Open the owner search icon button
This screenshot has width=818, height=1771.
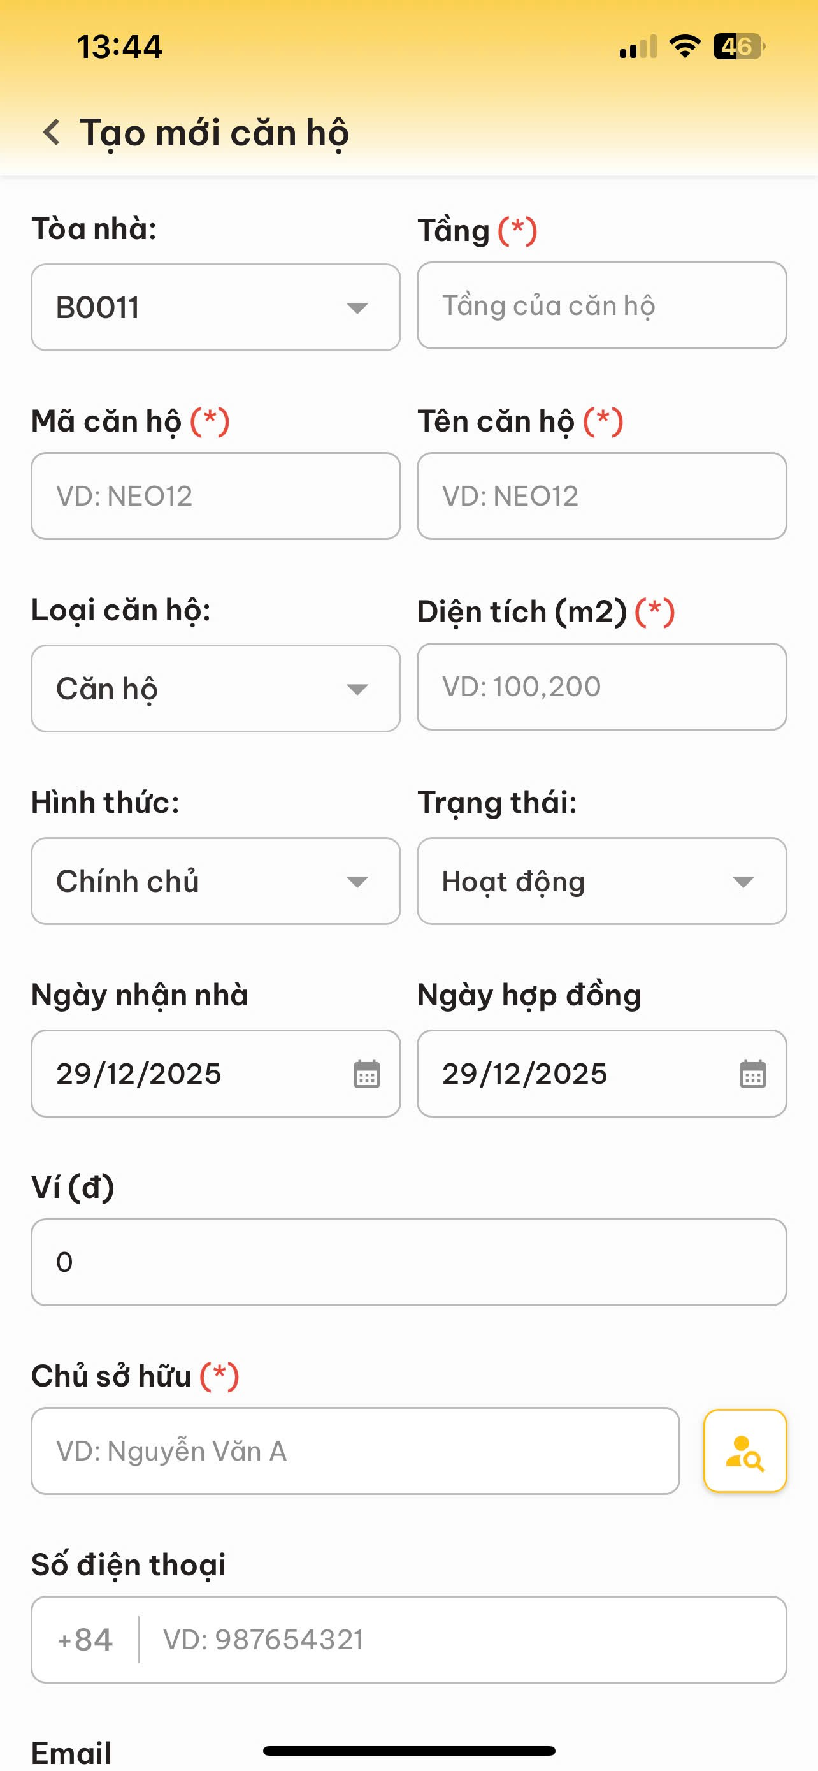(x=745, y=1450)
